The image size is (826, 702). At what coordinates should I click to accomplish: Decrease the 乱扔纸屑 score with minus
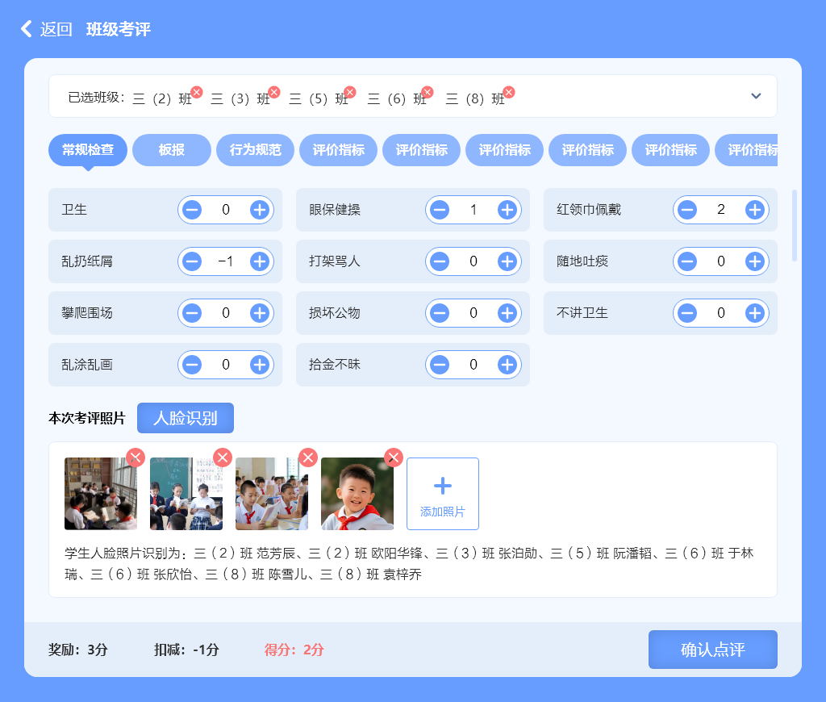click(x=192, y=261)
